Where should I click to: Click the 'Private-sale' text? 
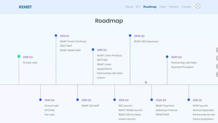click(x=30, y=63)
